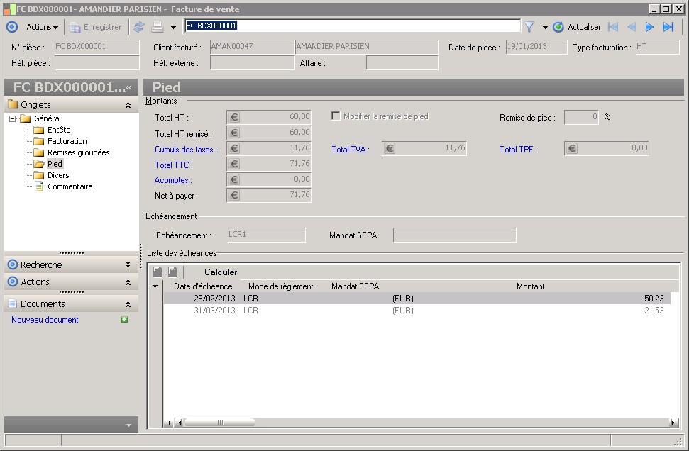Click the Nouveau document link
Image resolution: width=689 pixels, height=451 pixels.
[45, 320]
